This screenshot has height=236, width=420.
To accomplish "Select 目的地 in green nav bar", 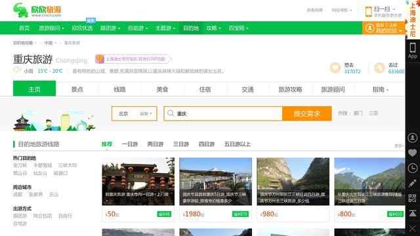I will 191,28.
